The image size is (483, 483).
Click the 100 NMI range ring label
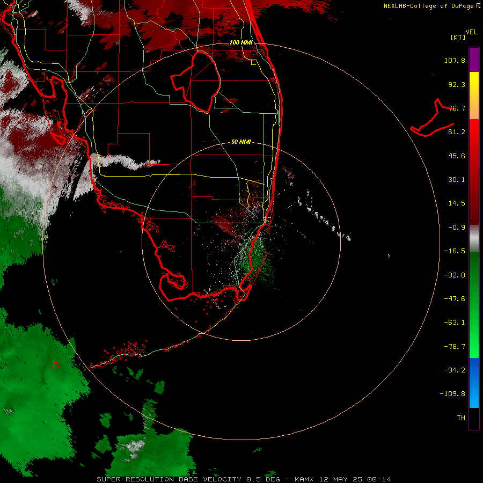coord(241,42)
